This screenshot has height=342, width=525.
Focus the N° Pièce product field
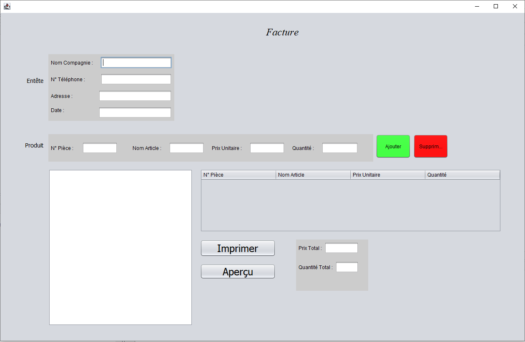100,148
